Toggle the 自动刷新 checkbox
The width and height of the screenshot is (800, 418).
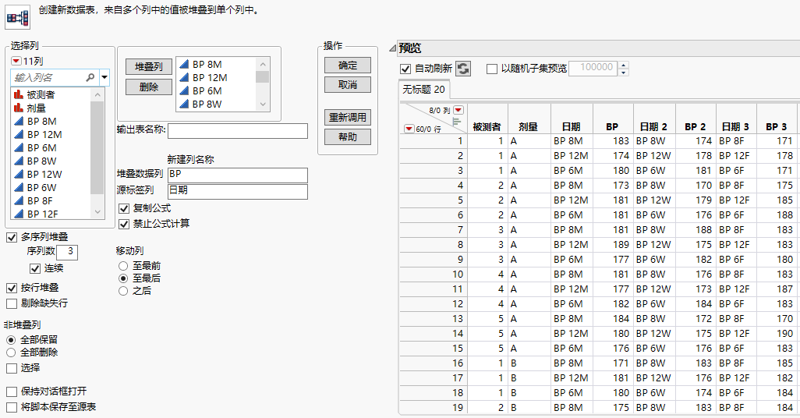[405, 69]
